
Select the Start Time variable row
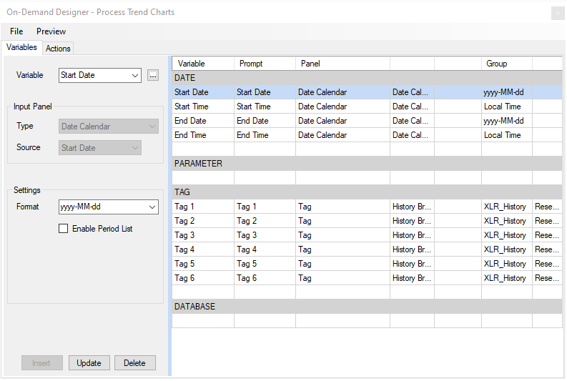point(367,107)
